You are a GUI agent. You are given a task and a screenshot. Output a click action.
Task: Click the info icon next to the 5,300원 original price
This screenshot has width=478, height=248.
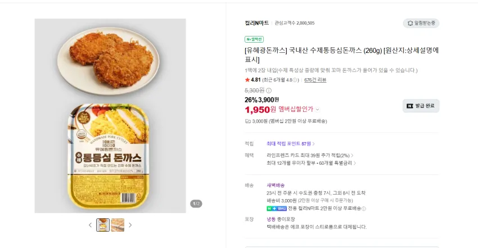(x=269, y=91)
